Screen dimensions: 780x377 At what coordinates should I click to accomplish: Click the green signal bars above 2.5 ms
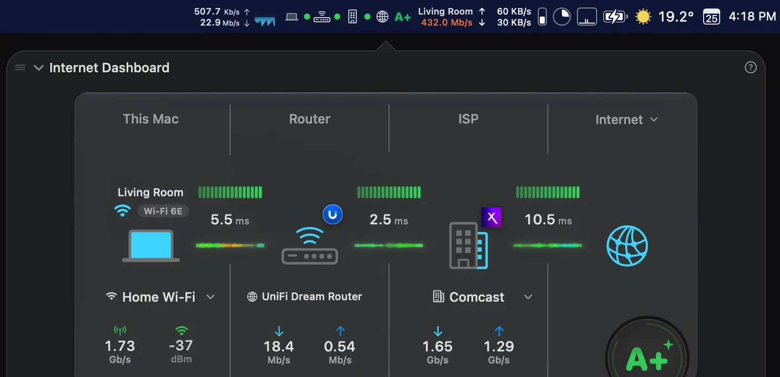[x=389, y=192]
